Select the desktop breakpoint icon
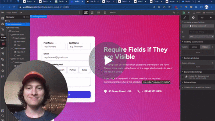Viewport: 215px width, 121px height. pyautogui.click(x=86, y=12)
